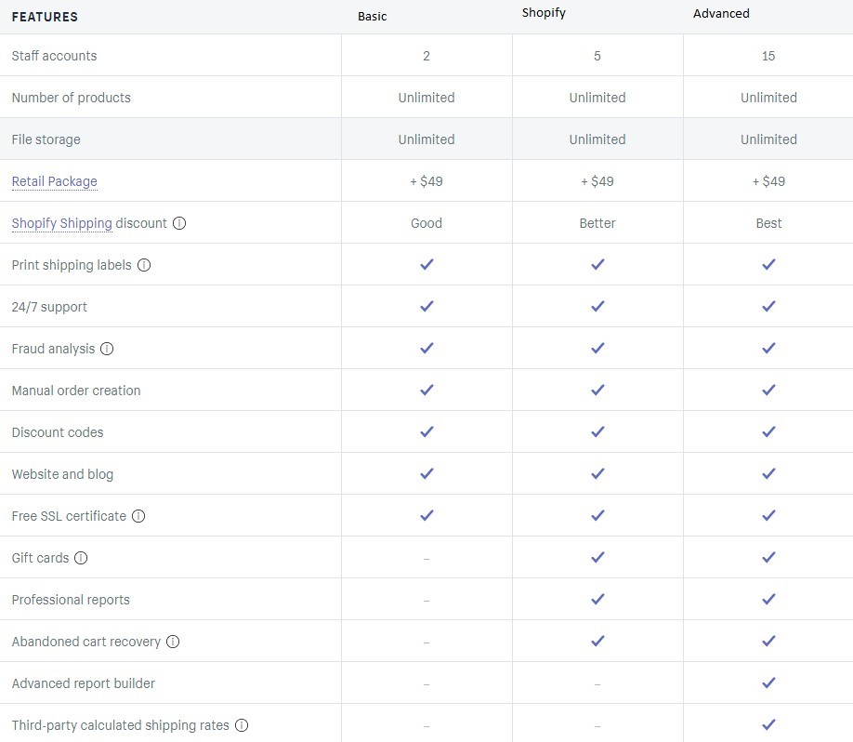Screen dimensions: 853x742
Task: Click the Good shipping discount value
Action: coord(426,223)
